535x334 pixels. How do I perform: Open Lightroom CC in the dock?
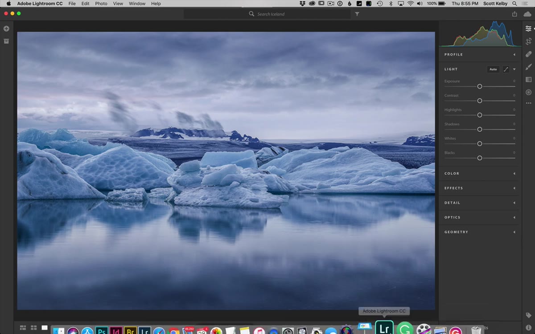pos(384,328)
